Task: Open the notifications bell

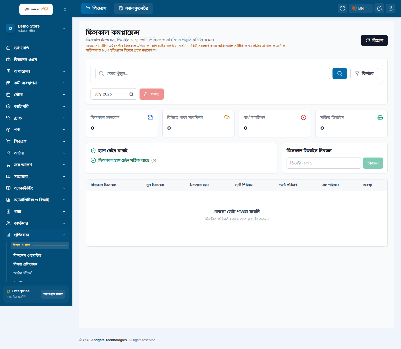Action: coord(379,8)
